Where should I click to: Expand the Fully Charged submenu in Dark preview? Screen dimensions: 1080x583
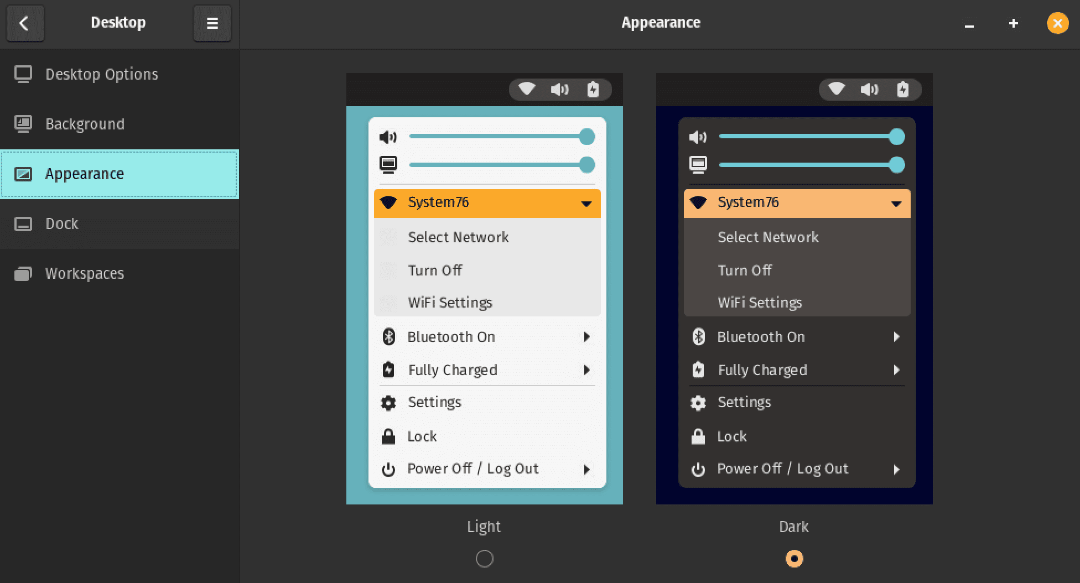[897, 370]
